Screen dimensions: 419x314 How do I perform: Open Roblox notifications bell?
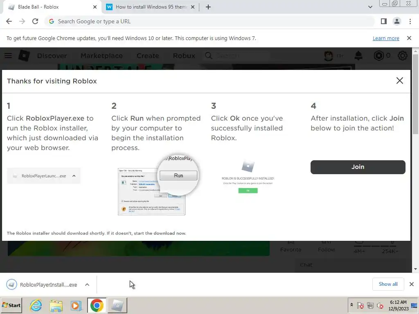click(358, 56)
